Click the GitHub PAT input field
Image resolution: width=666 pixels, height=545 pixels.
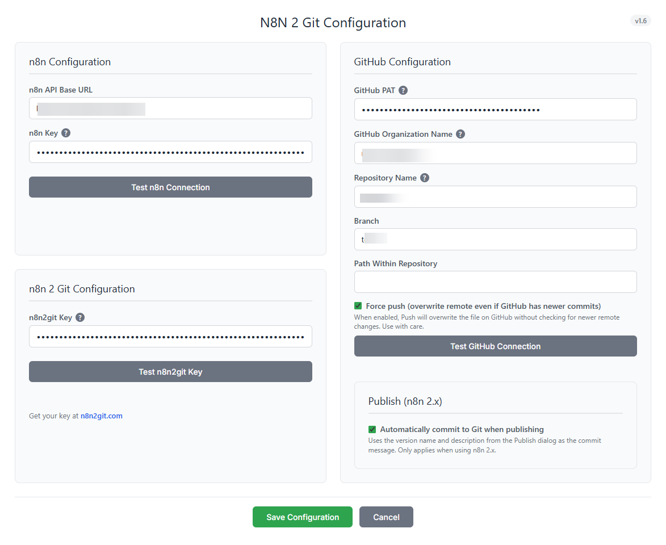(x=495, y=109)
